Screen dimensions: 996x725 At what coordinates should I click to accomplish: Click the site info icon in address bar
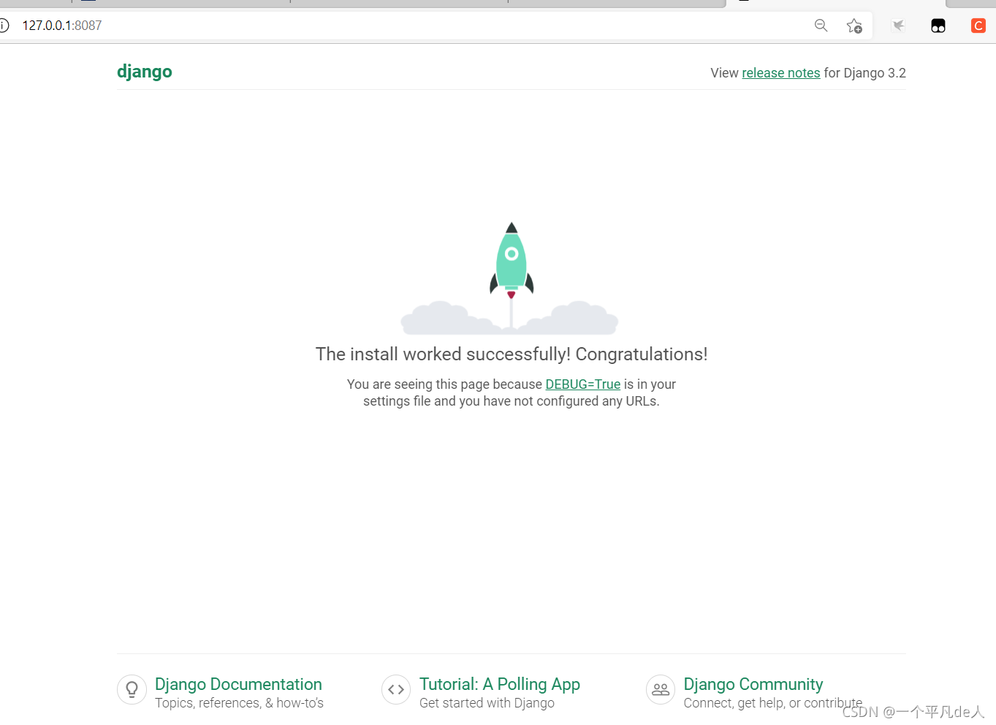tap(4, 26)
